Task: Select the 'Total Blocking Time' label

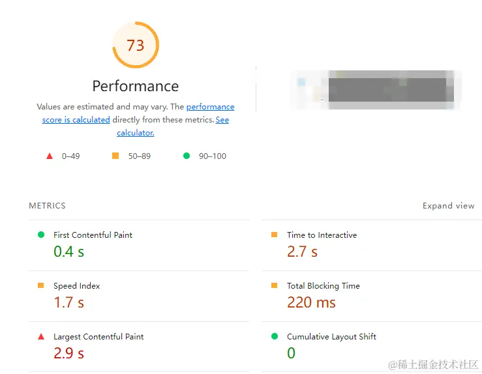Action: coord(324,286)
